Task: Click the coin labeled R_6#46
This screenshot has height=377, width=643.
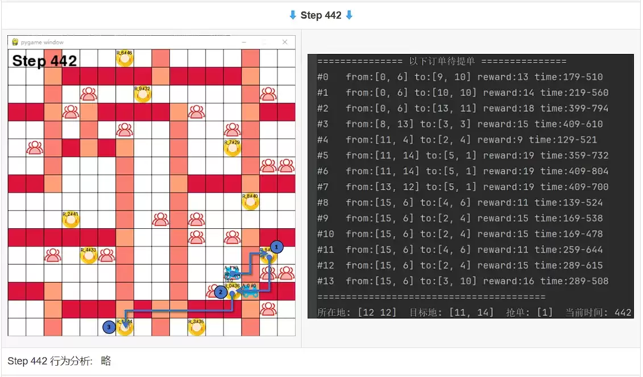Action: [x=125, y=58]
